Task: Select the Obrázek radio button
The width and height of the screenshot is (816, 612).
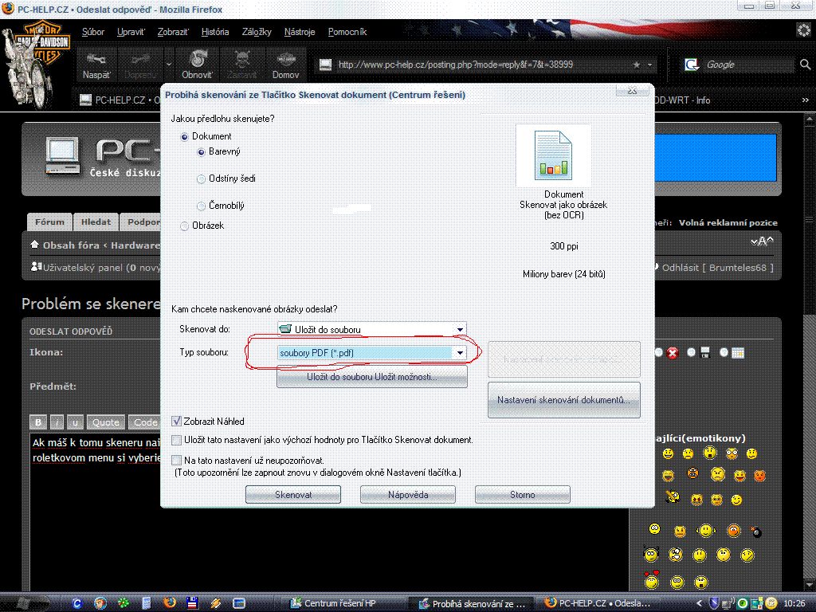Action: pyautogui.click(x=184, y=226)
